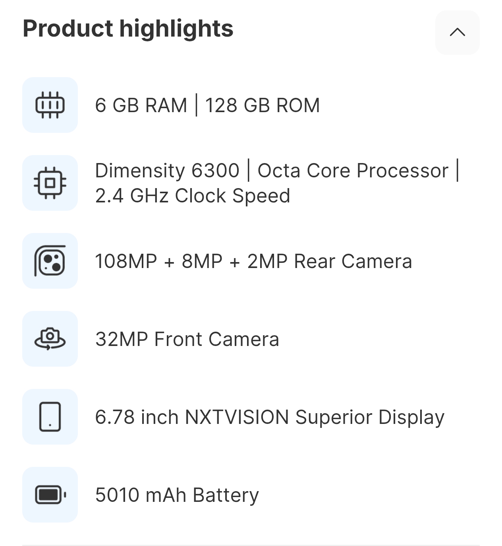Tap the 6 GB RAM text
The image size is (502, 546).
pos(141,105)
